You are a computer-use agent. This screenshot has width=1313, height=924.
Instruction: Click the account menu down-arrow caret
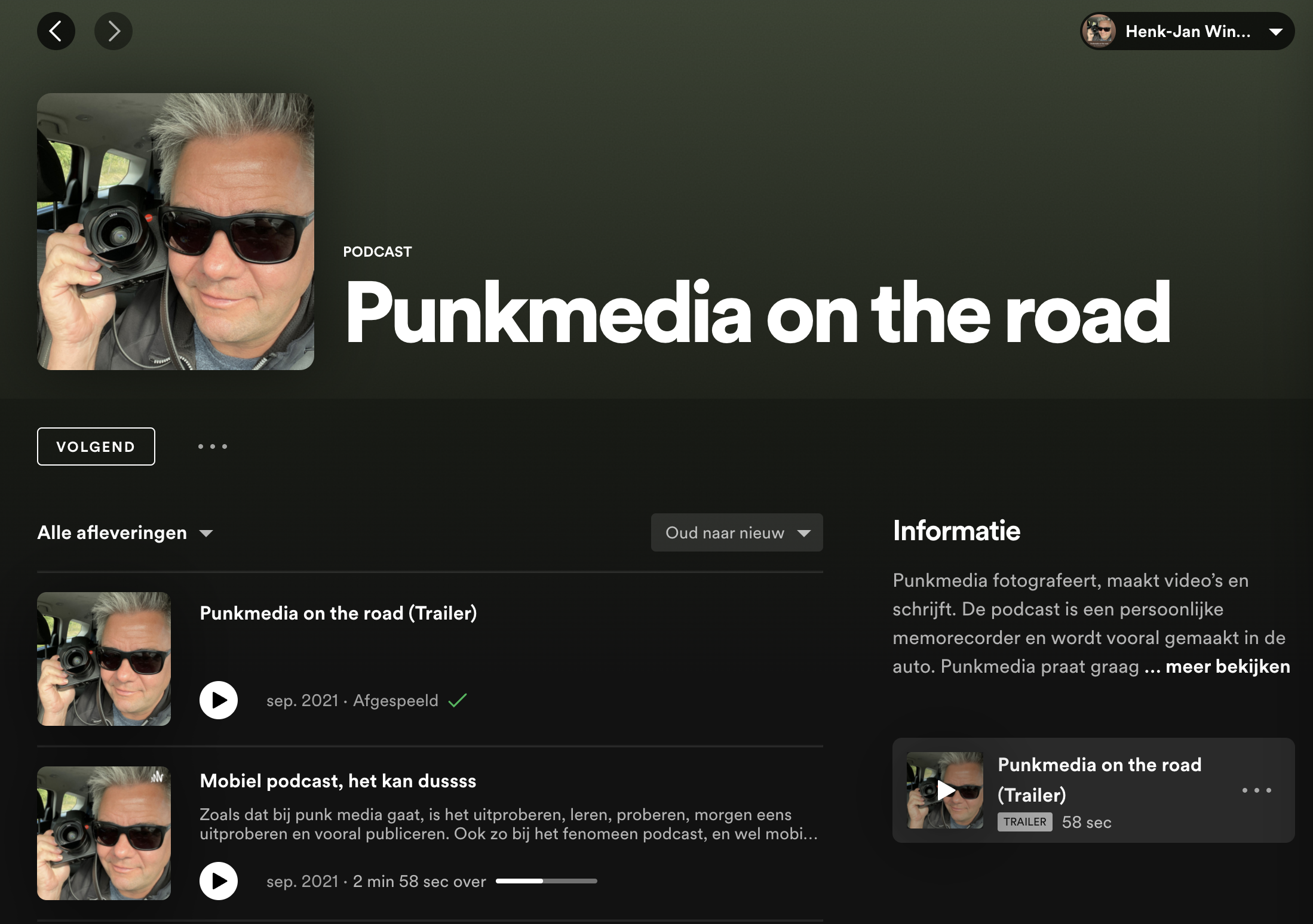1275,32
